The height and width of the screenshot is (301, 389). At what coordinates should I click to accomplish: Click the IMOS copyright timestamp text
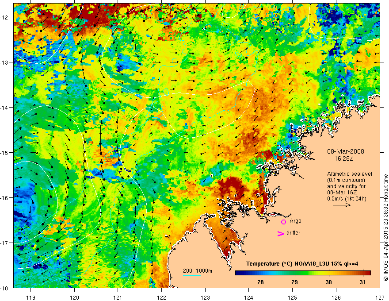(x=385, y=228)
